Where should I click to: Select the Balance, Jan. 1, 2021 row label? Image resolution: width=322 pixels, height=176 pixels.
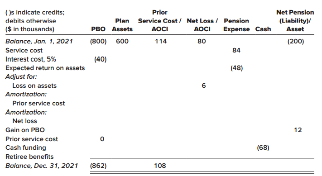click(39, 41)
